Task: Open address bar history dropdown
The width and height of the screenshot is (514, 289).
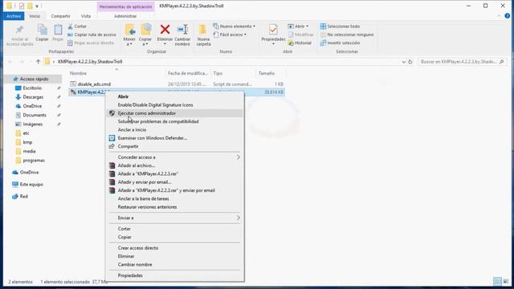Action: pyautogui.click(x=403, y=62)
